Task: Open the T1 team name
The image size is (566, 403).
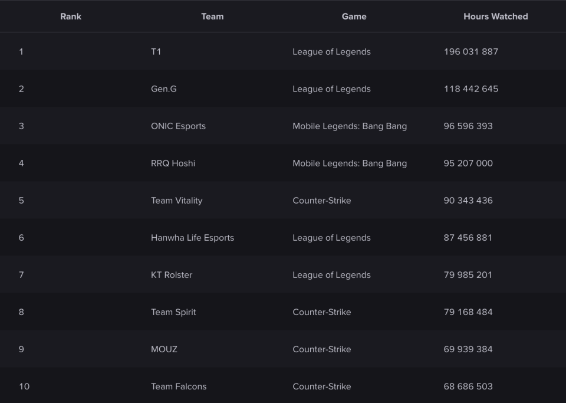Action: tap(156, 52)
